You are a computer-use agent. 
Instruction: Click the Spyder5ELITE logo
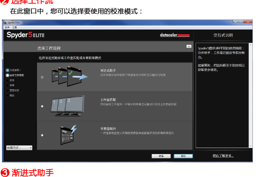tap(25, 35)
